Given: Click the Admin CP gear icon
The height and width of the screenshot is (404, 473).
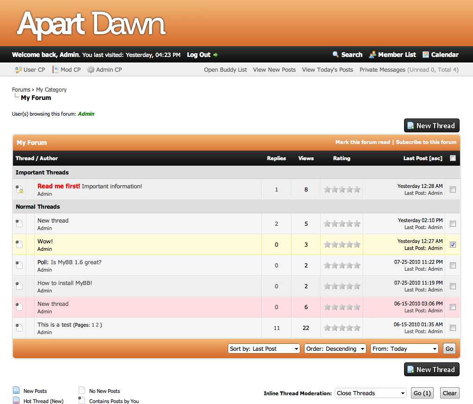Looking at the screenshot, I should [x=91, y=70].
